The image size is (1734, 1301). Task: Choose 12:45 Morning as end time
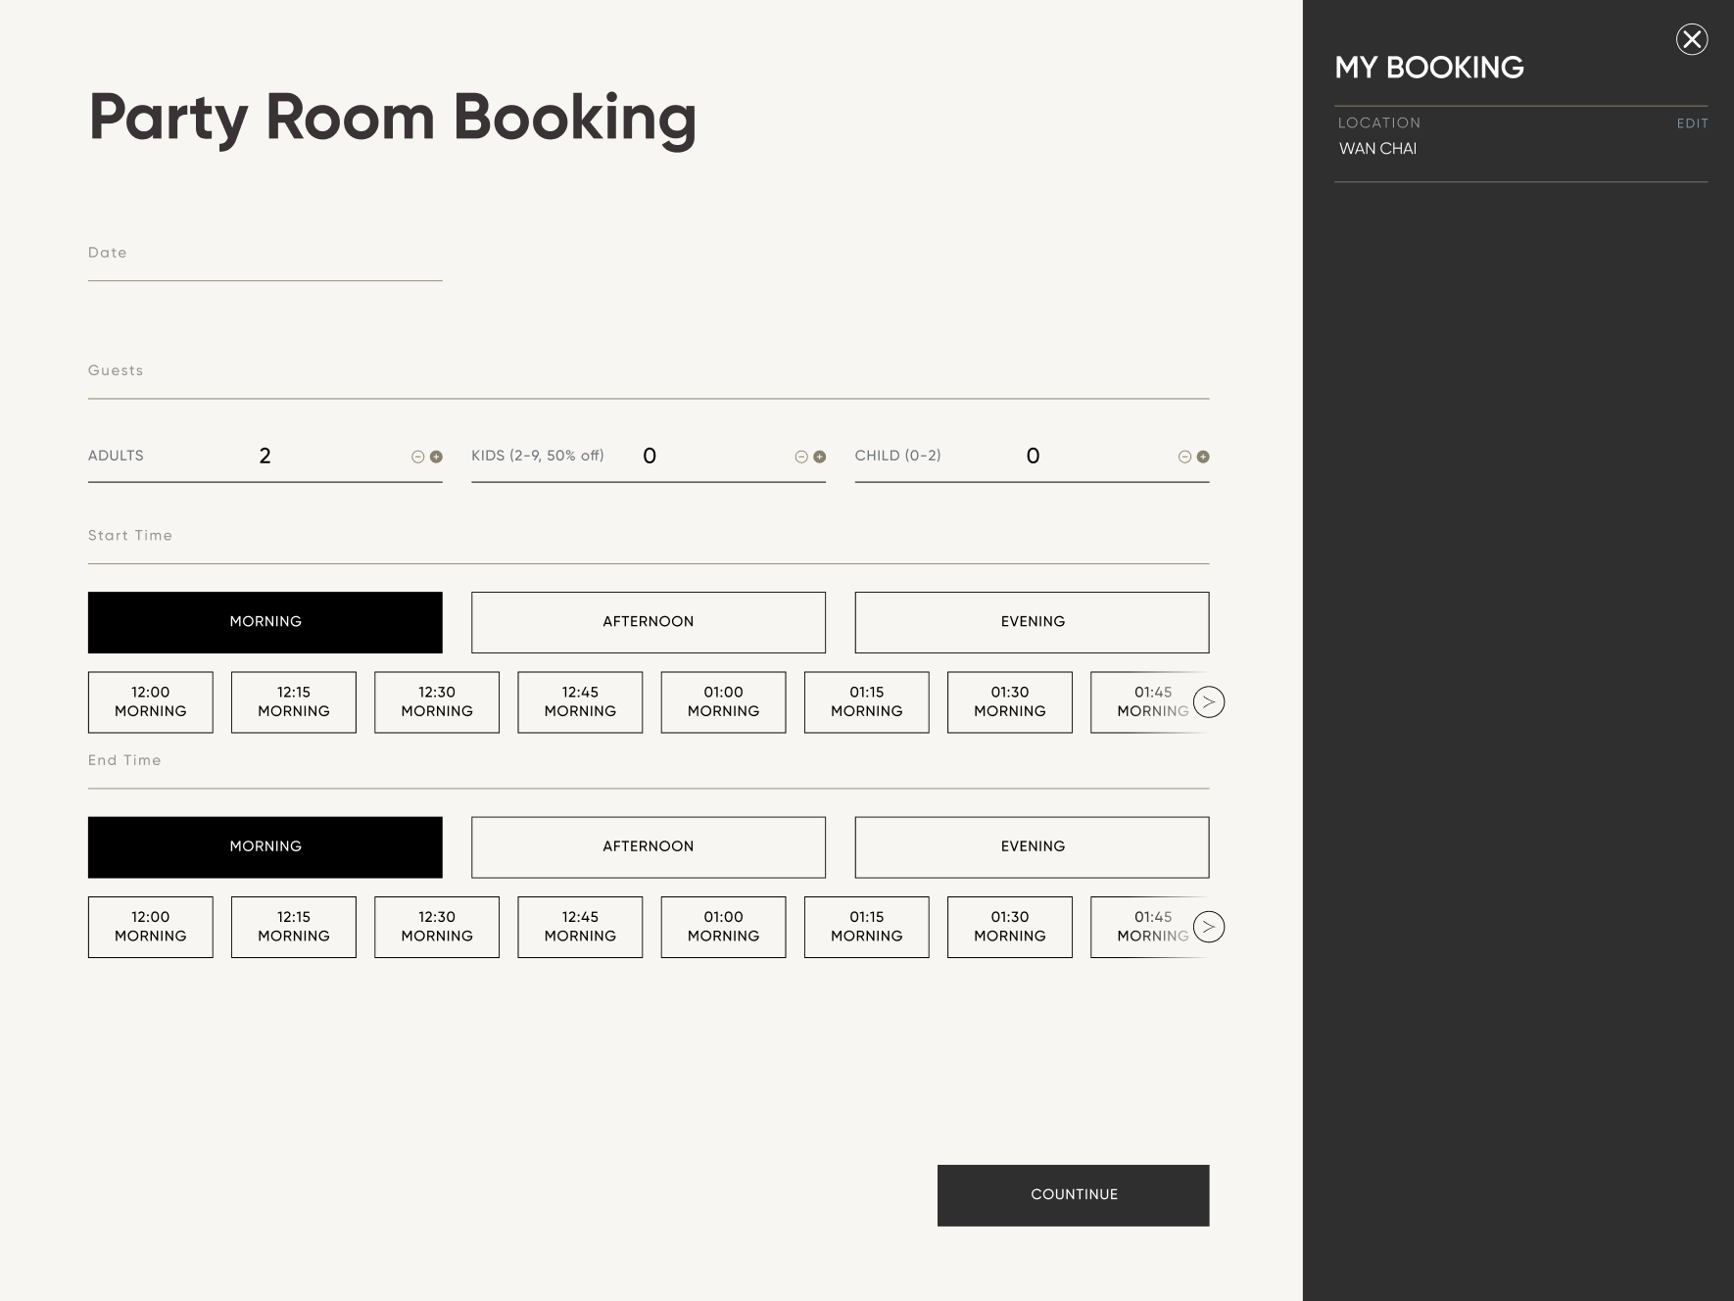(580, 927)
